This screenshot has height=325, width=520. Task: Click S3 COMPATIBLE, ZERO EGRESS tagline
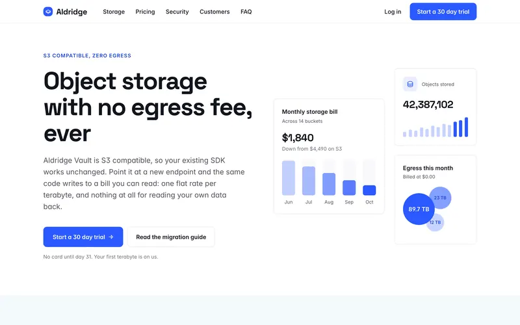[87, 56]
